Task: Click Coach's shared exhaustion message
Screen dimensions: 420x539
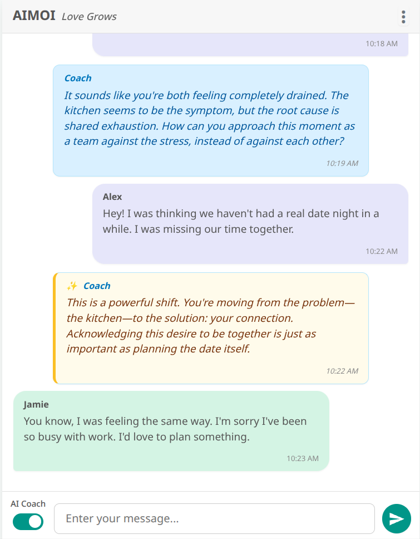Action: click(210, 118)
